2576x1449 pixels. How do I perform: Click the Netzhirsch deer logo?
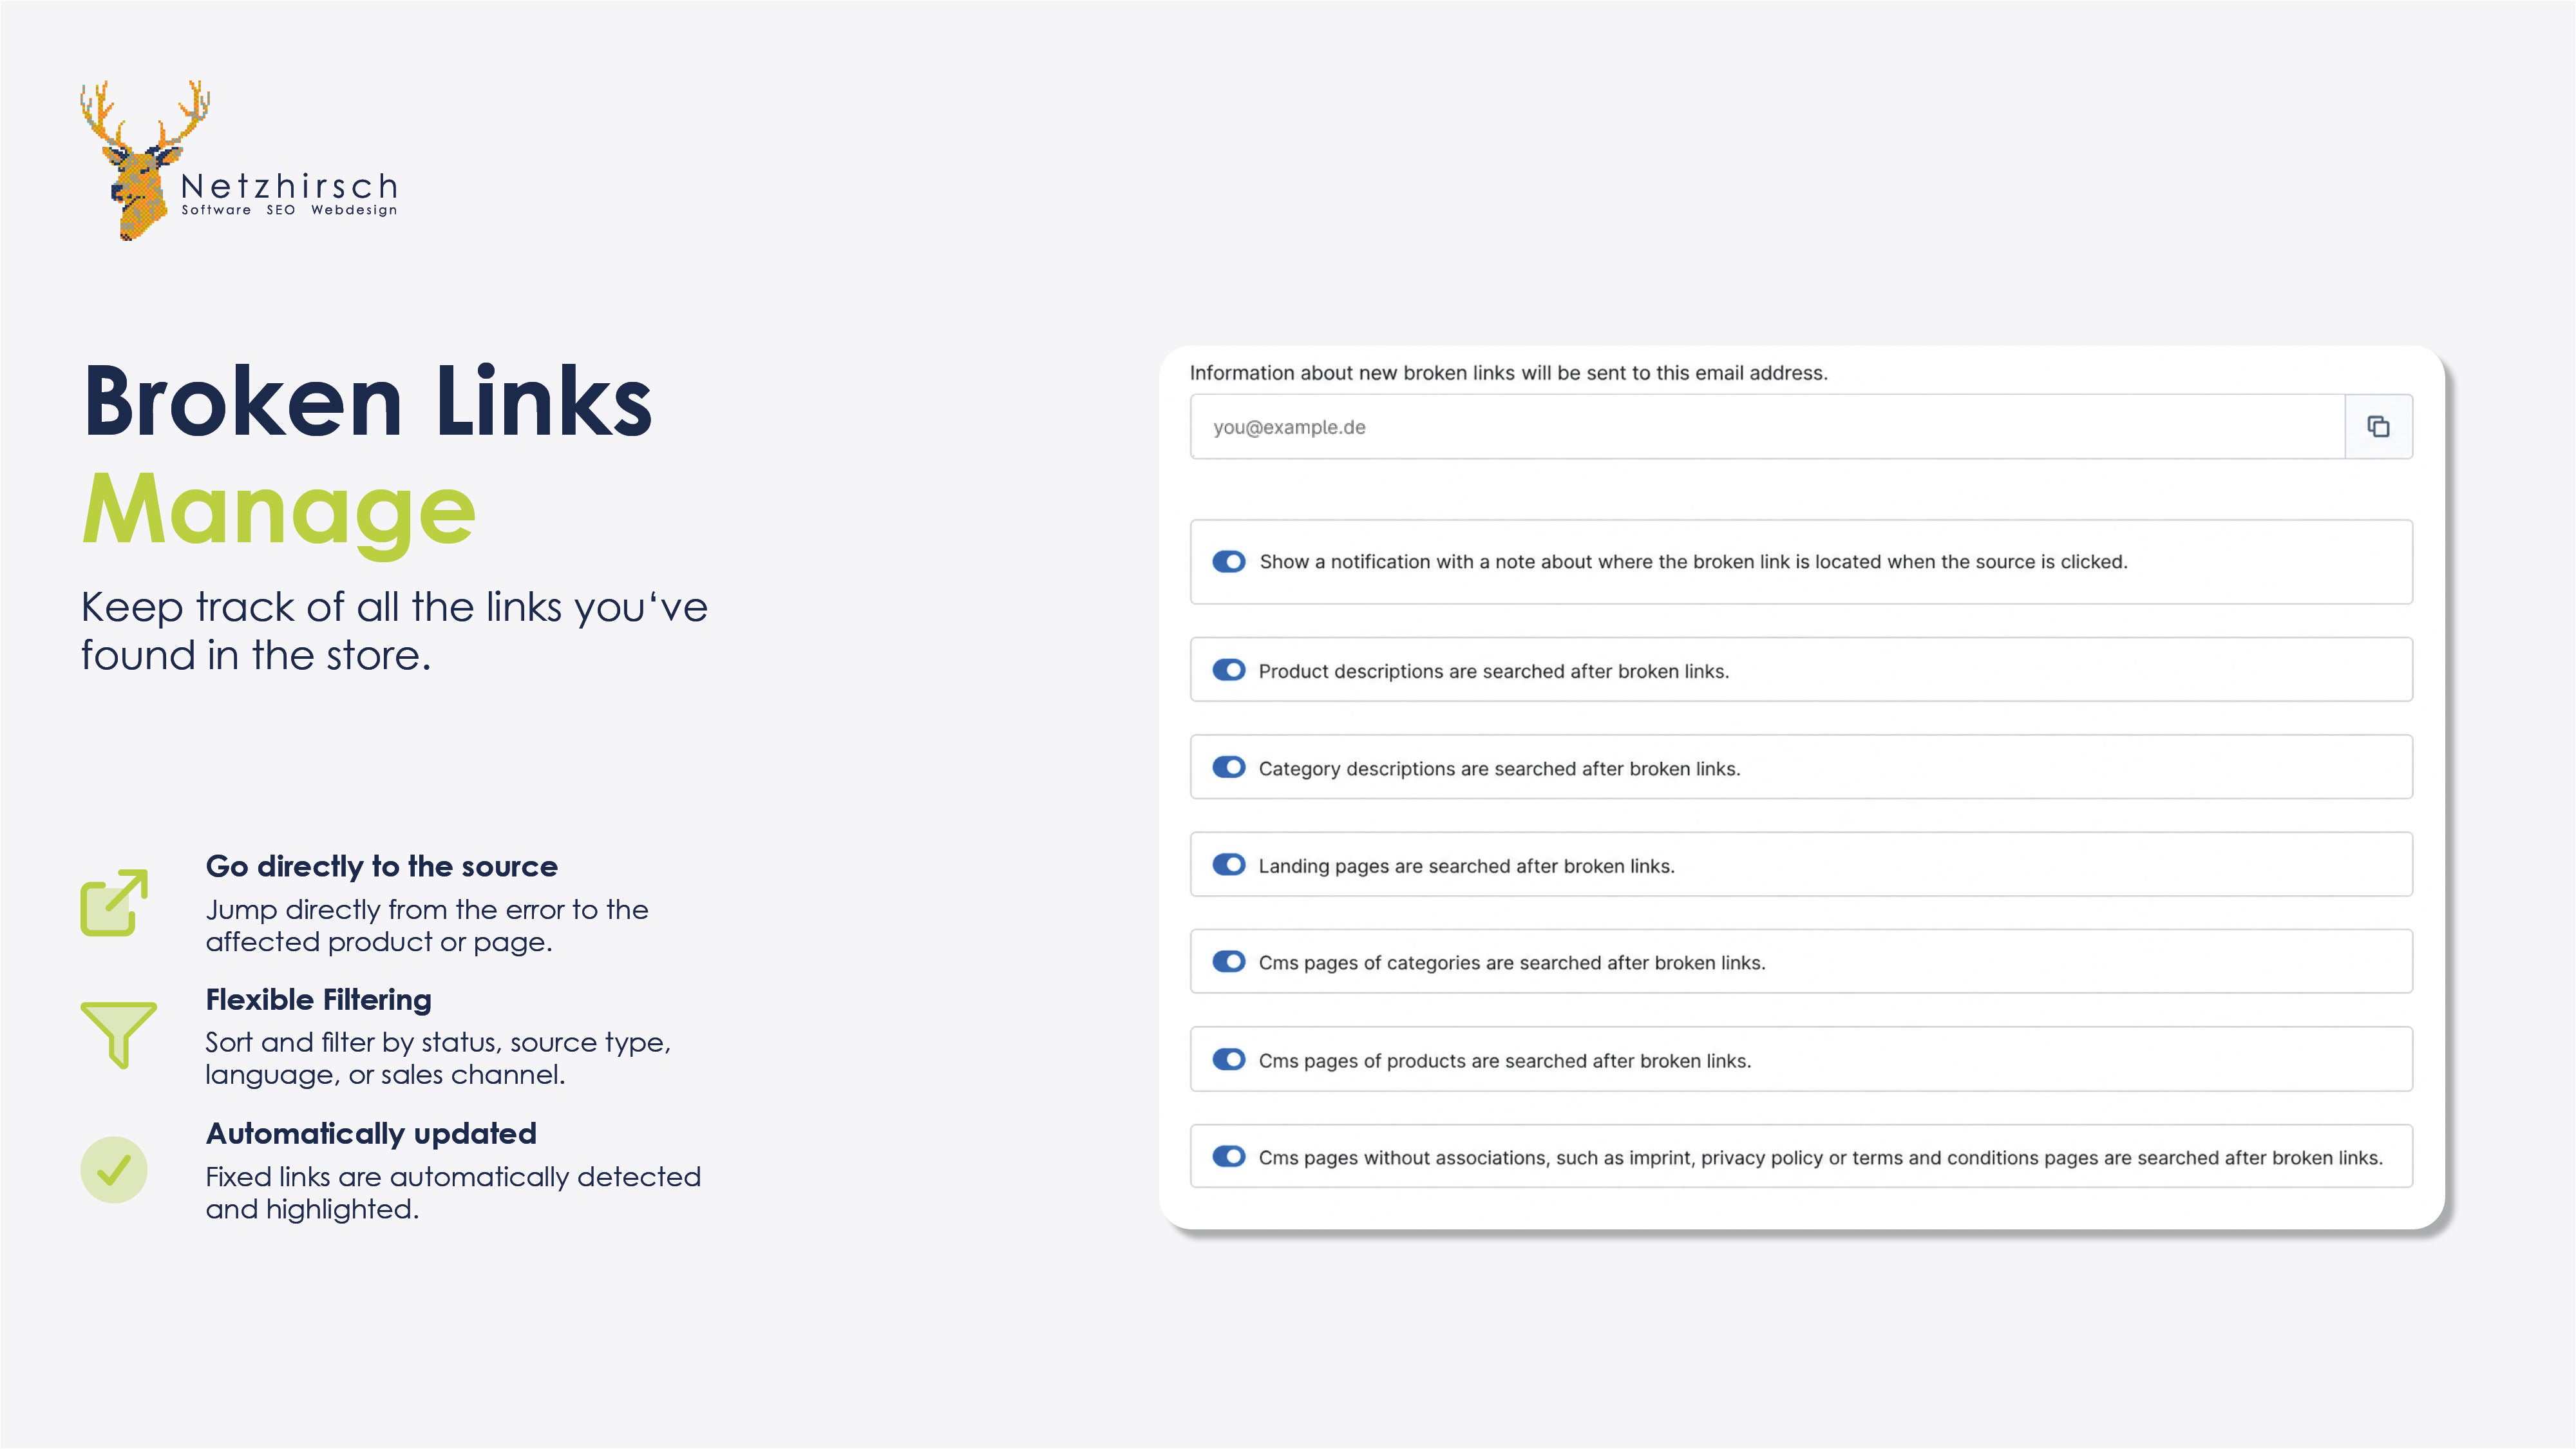pos(145,160)
